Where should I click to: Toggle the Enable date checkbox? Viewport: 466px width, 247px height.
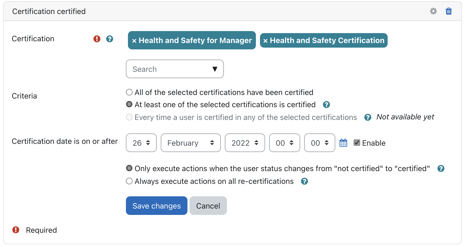pos(357,143)
